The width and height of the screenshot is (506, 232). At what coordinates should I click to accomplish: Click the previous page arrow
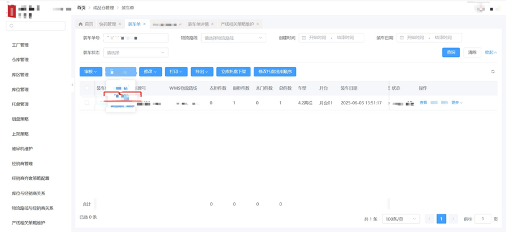point(429,219)
